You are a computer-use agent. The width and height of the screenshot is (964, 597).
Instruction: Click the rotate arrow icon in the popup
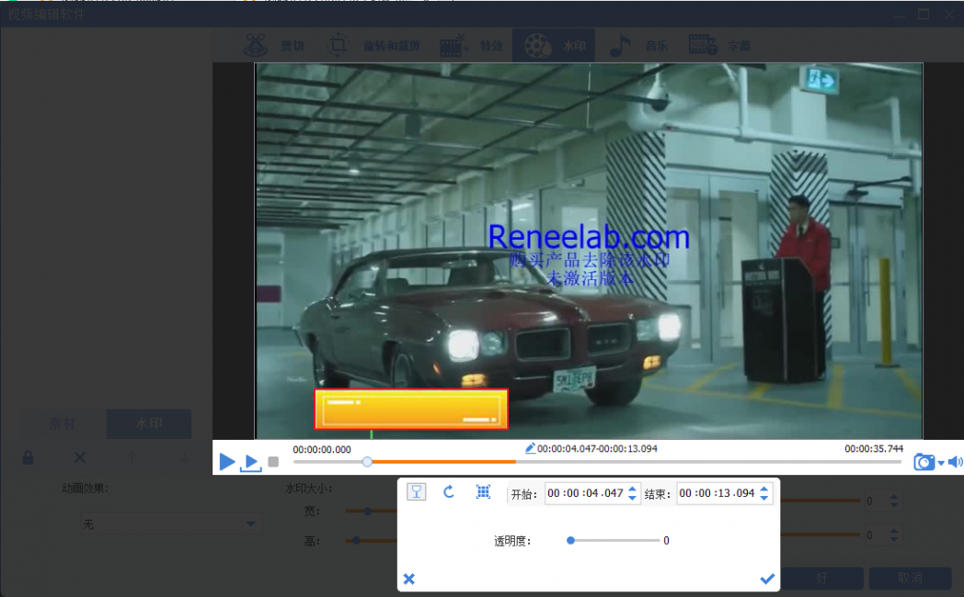[449, 491]
